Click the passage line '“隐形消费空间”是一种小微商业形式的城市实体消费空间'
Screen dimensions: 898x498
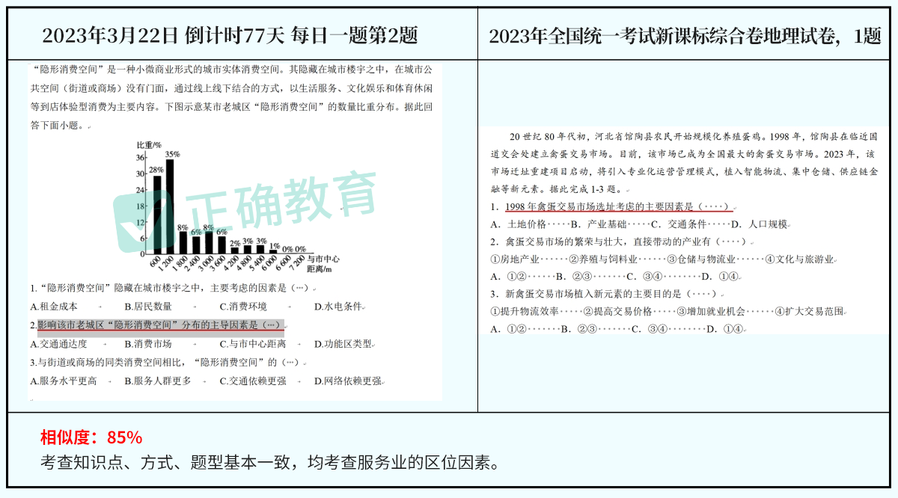(x=230, y=71)
